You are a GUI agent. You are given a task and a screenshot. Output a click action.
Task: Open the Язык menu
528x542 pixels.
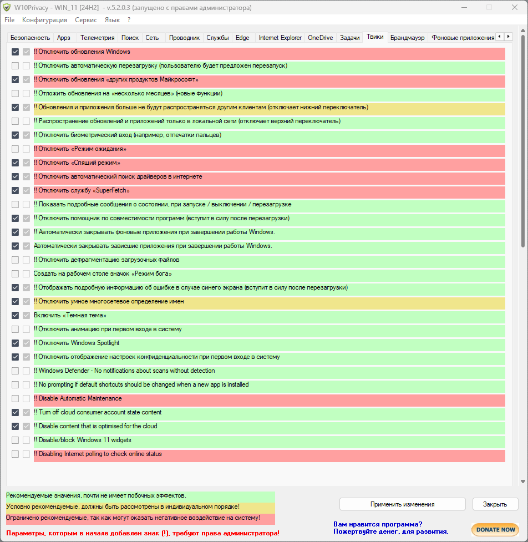112,20
